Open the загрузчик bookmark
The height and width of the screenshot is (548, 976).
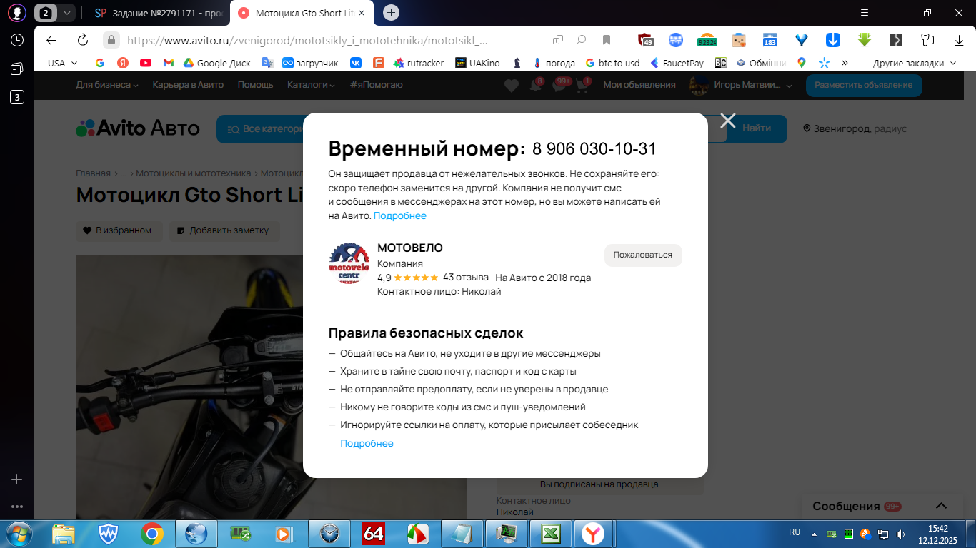(310, 63)
